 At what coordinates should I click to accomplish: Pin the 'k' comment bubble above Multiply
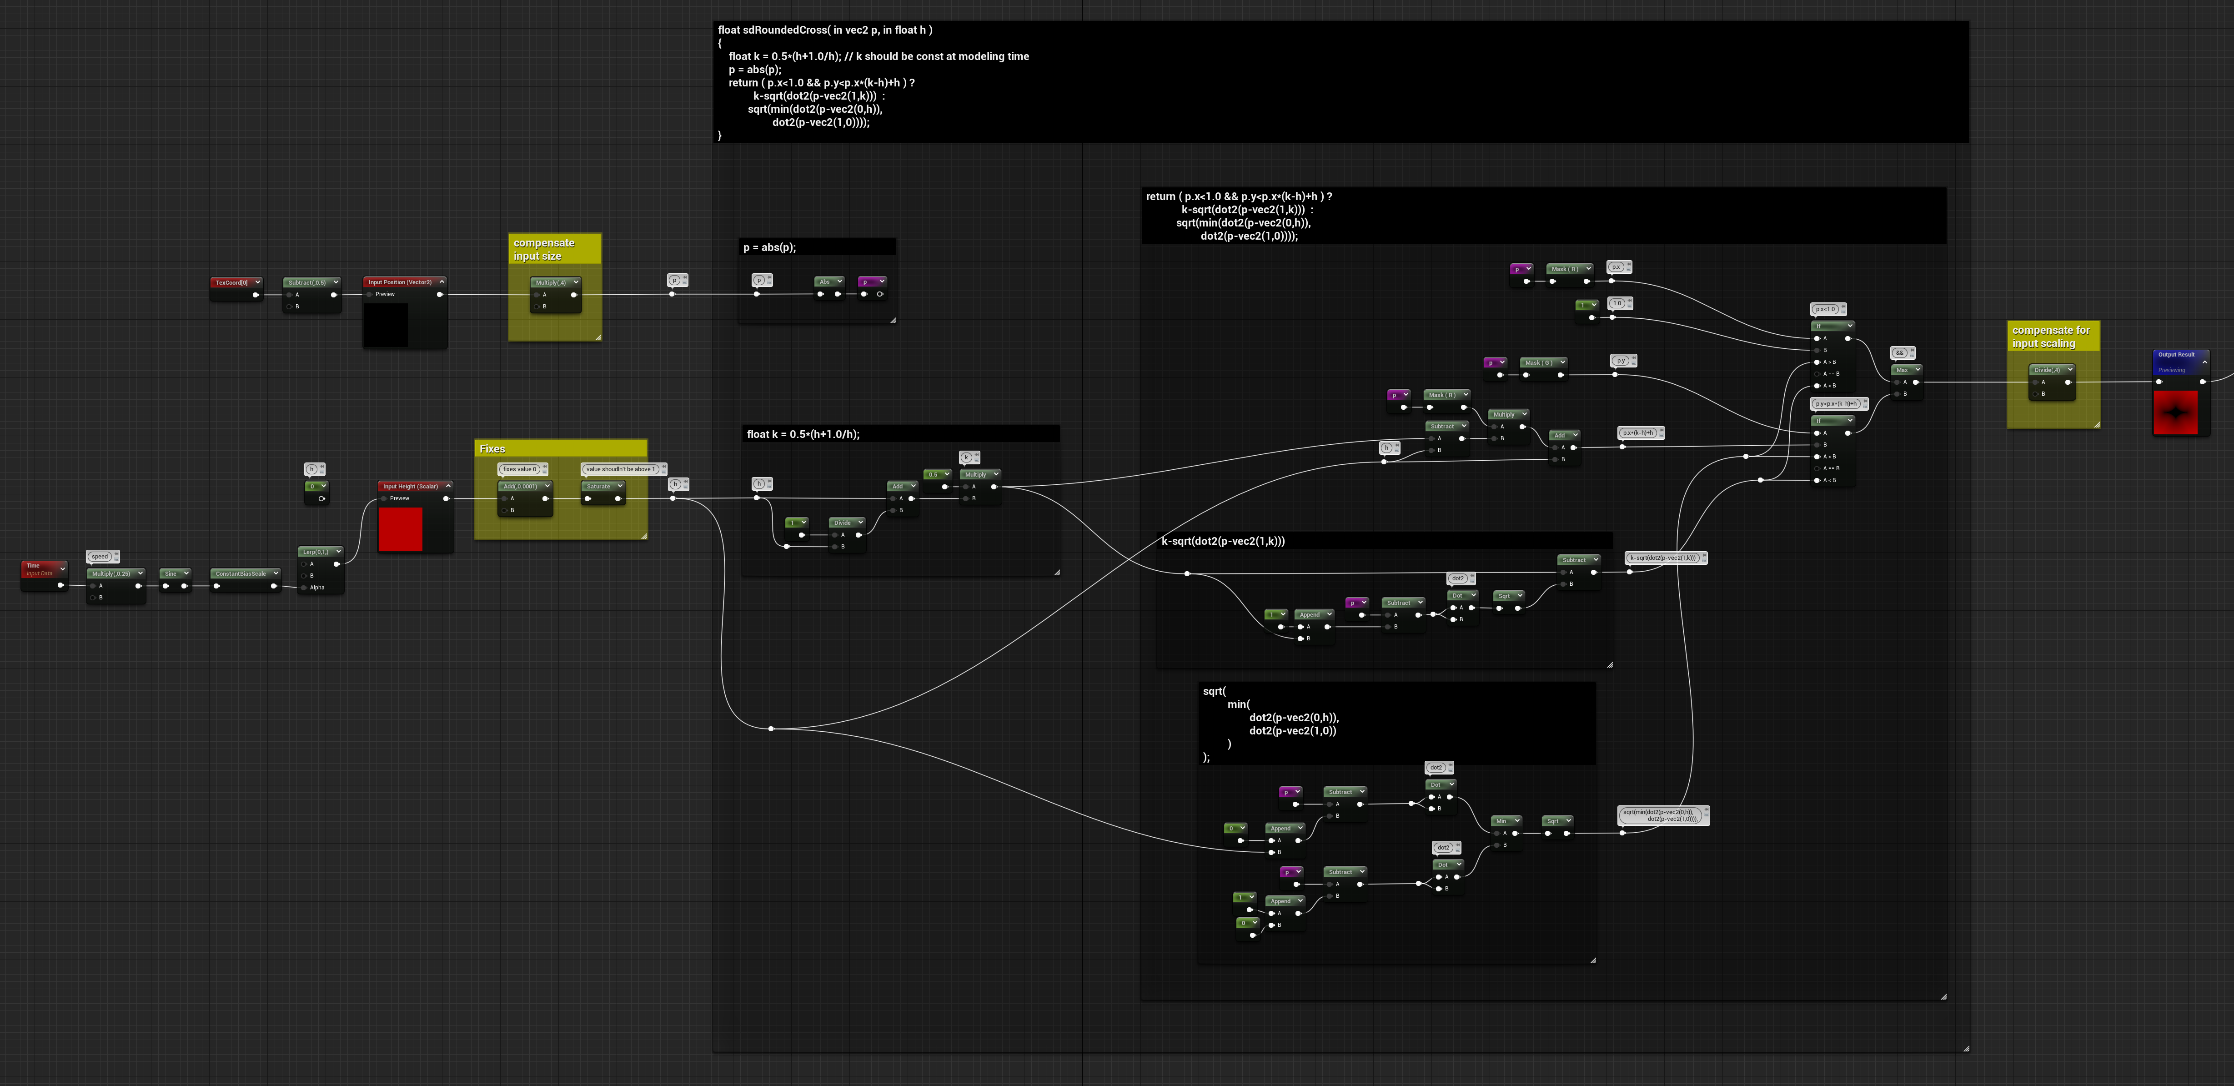[977, 455]
